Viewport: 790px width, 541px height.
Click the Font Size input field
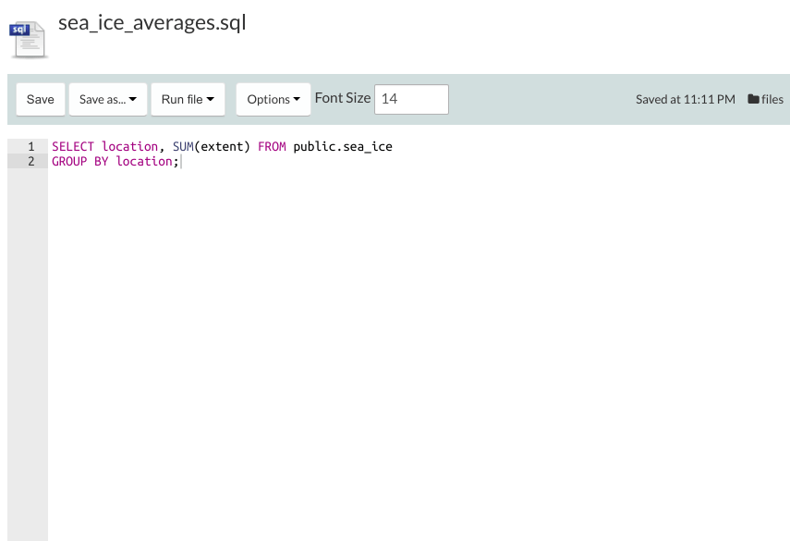pos(411,99)
